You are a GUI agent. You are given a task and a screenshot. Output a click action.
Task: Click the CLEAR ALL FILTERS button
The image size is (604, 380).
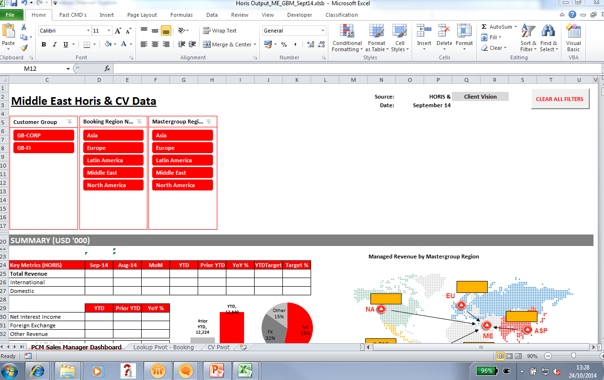click(559, 99)
